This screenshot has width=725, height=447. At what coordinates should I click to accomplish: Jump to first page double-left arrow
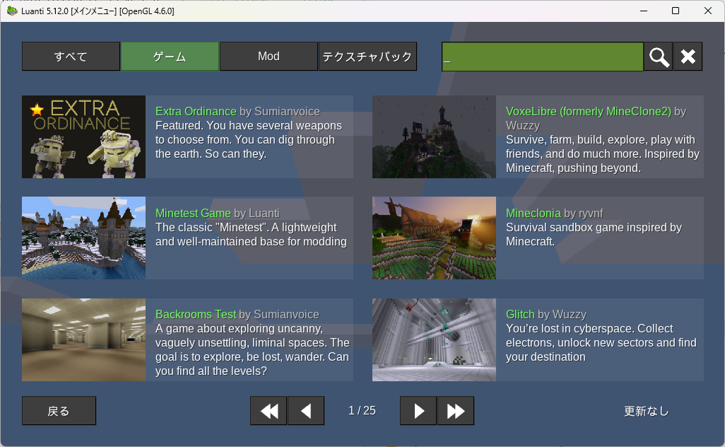point(269,410)
